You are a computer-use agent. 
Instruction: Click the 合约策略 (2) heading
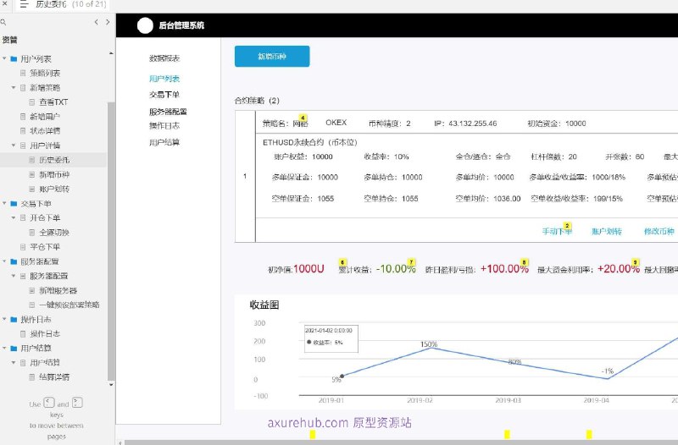[257, 101]
